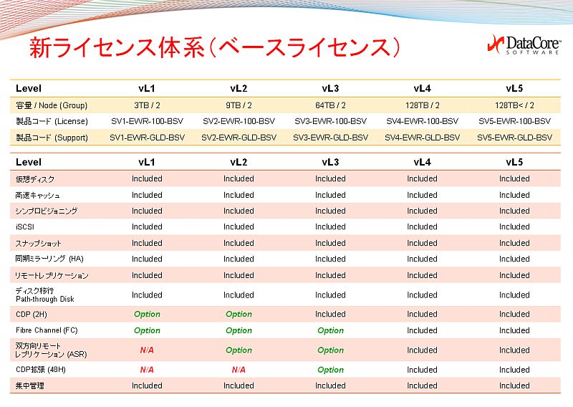Click Option for CDP拡張 (48H) under vL3
Viewport: 573px width, 407px height.
tap(330, 370)
